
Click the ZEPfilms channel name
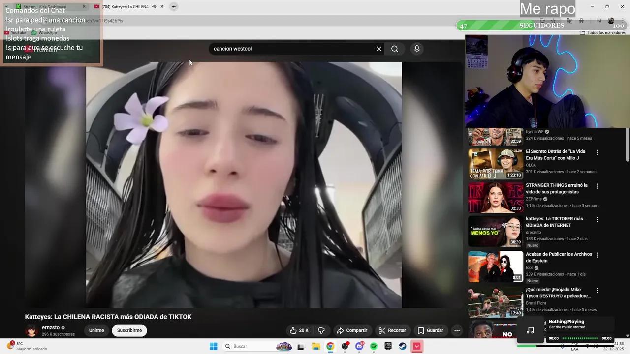pos(534,199)
